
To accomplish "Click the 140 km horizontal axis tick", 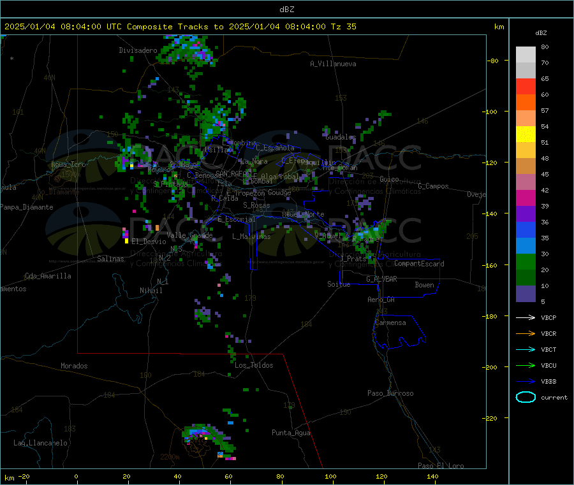I will [x=432, y=476].
